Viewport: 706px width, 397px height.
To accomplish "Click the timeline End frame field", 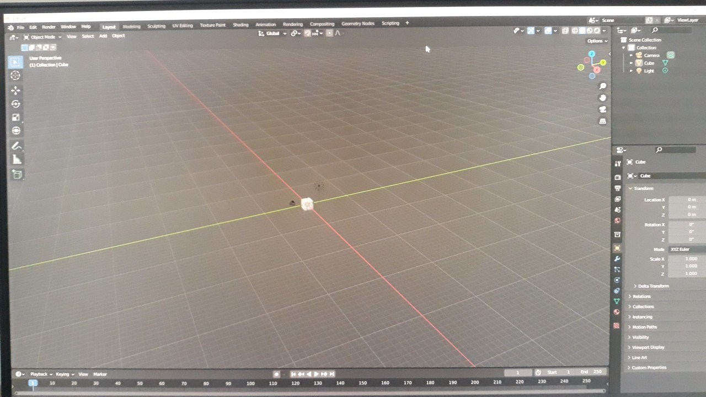I will tap(591, 372).
